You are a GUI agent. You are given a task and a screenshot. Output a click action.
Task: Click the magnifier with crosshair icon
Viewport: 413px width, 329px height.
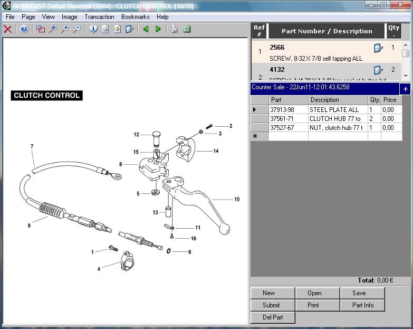(52, 29)
